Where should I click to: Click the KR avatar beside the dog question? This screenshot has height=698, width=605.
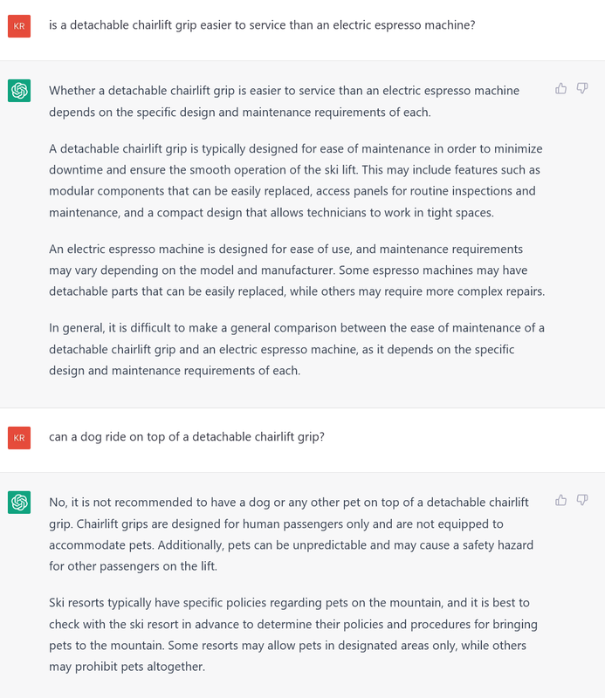coord(19,437)
